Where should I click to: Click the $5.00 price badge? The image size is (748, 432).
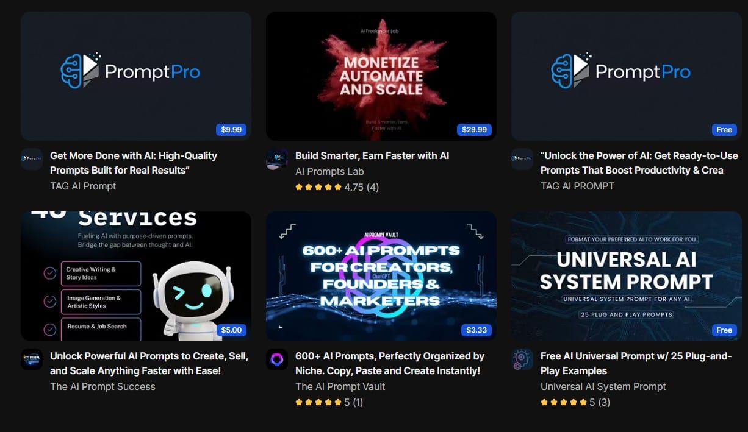[x=231, y=330]
